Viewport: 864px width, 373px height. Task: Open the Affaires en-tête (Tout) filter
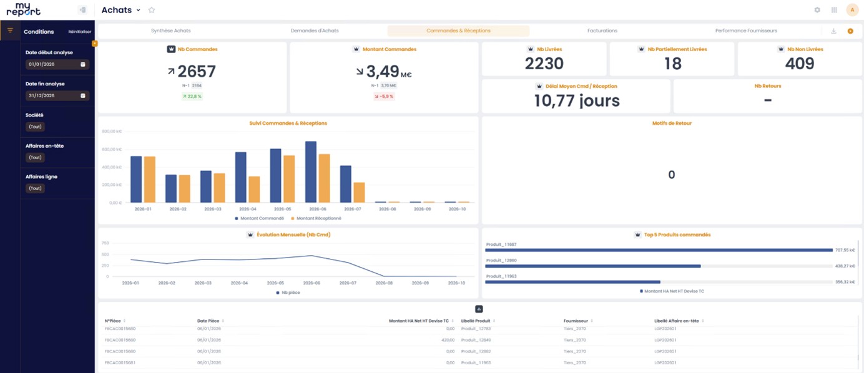(35, 158)
